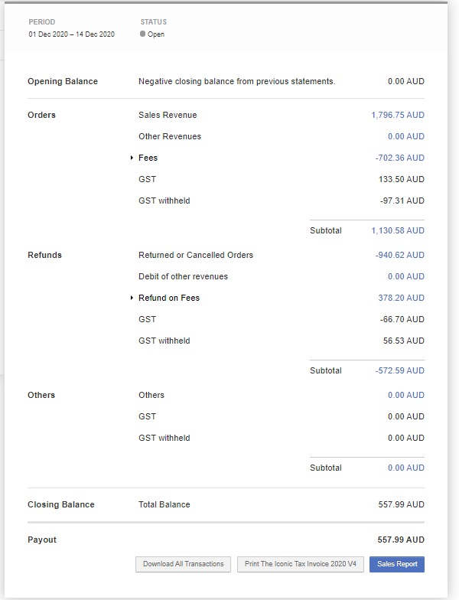Click the Refund on Fees label
The image size is (459, 600).
point(168,298)
